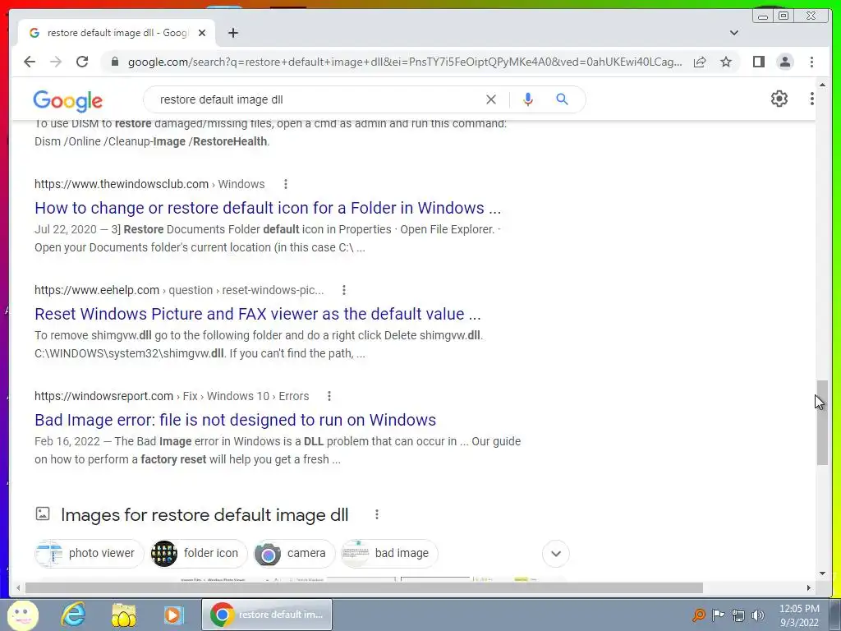Open new browser tab
This screenshot has width=841, height=631.
pos(232,33)
